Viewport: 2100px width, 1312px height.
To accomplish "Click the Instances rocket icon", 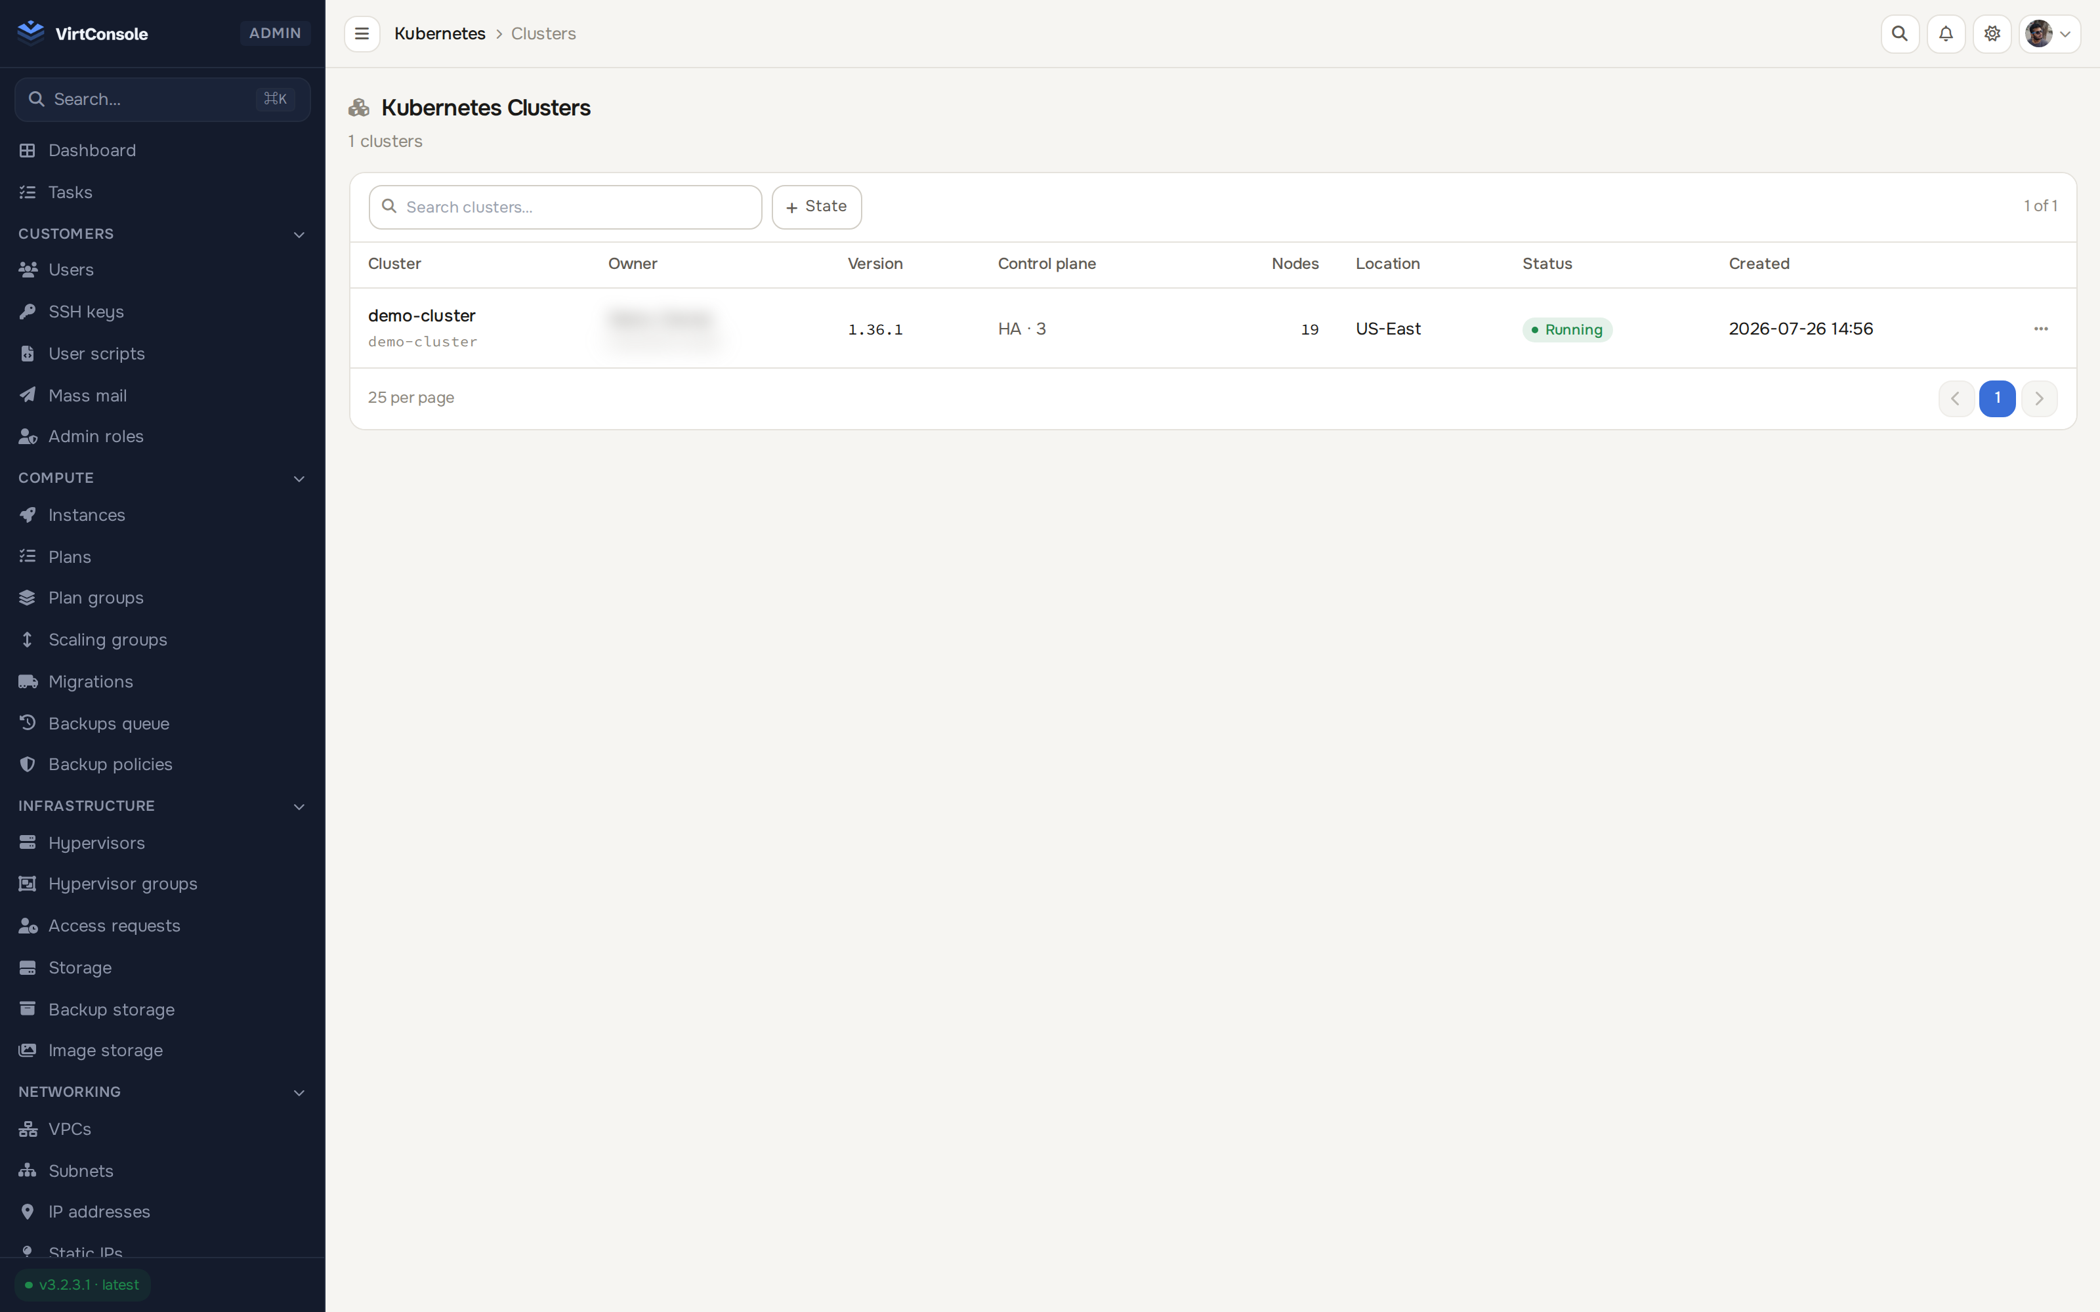I will coord(28,514).
